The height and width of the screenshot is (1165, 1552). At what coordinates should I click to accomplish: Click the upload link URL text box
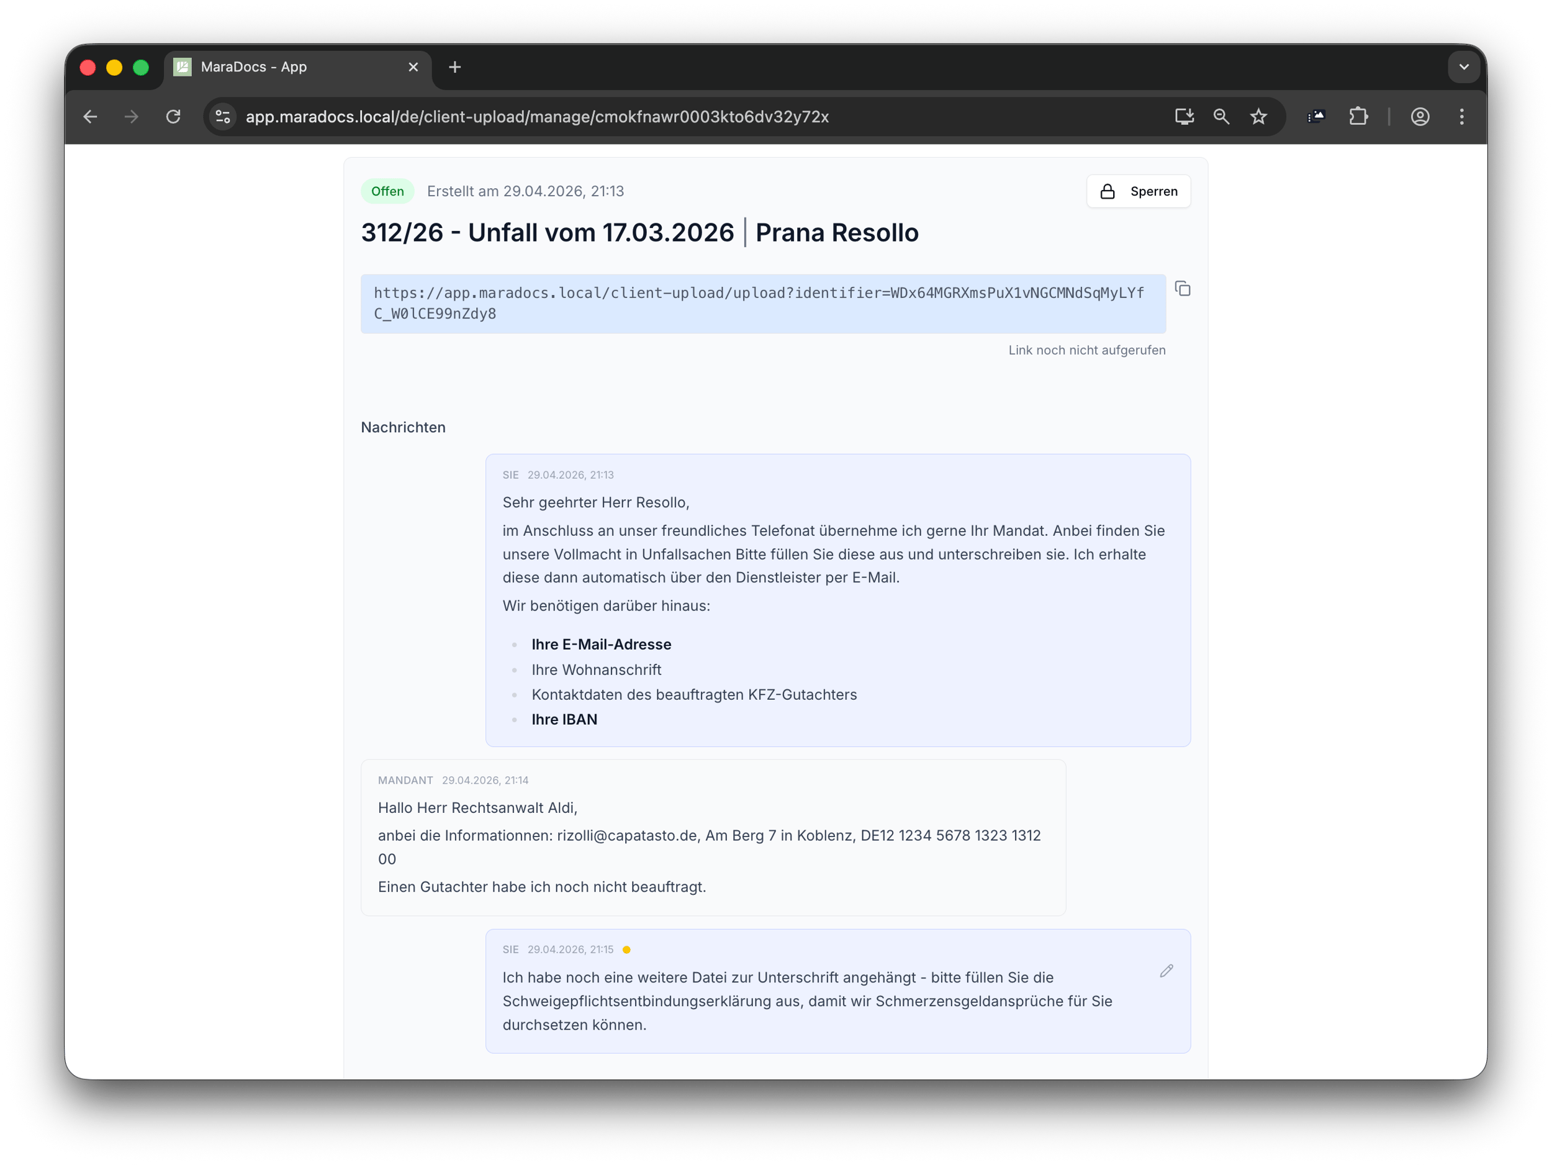[x=763, y=304]
